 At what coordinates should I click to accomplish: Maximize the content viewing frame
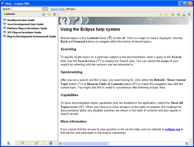click(x=189, y=14)
